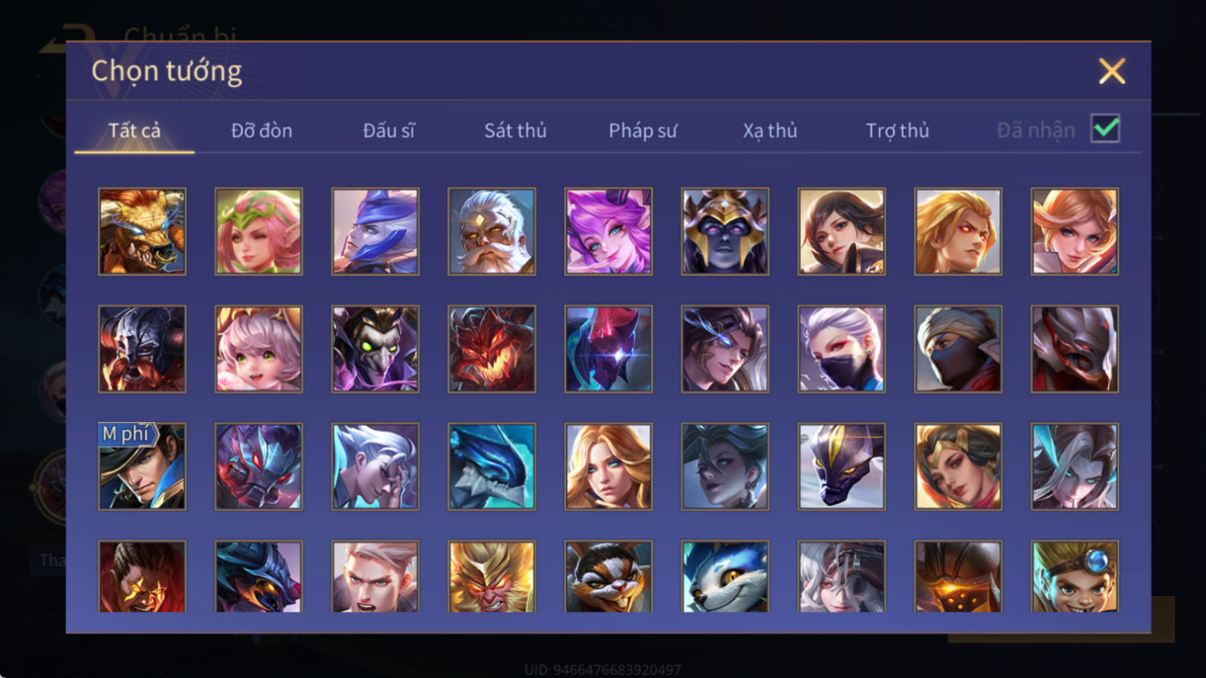1206x678 pixels.
Task: Switch to the 'Đỡ đòn' tab
Action: [x=262, y=131]
